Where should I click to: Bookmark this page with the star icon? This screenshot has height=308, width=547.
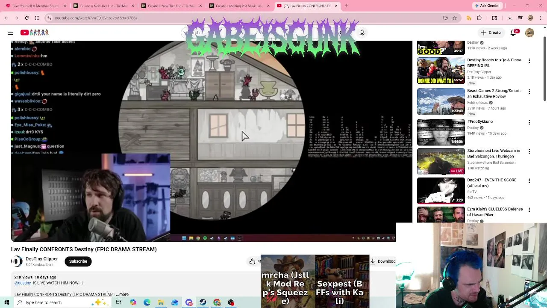[455, 18]
